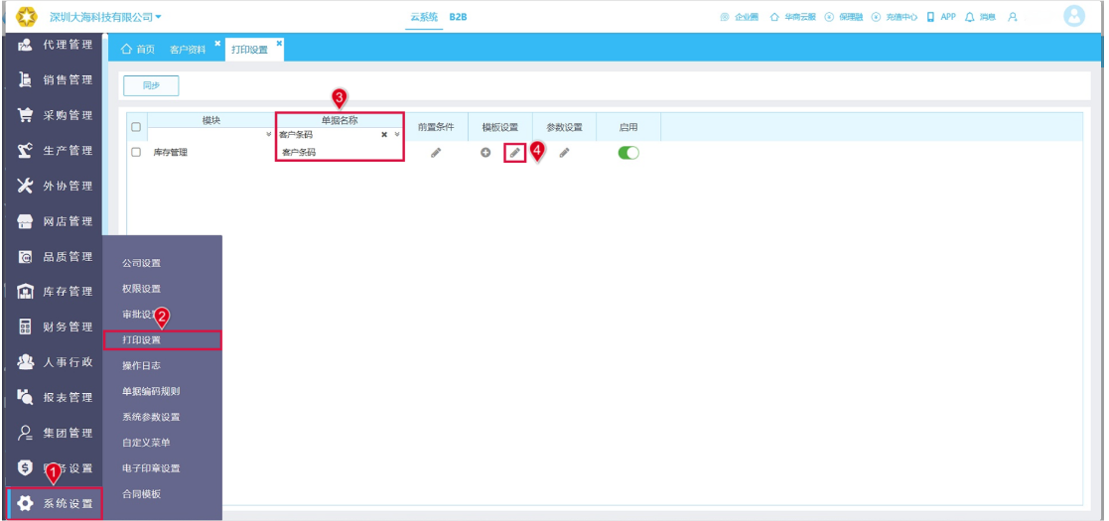
Task: Click the 模块 filter input field
Action: (x=206, y=134)
